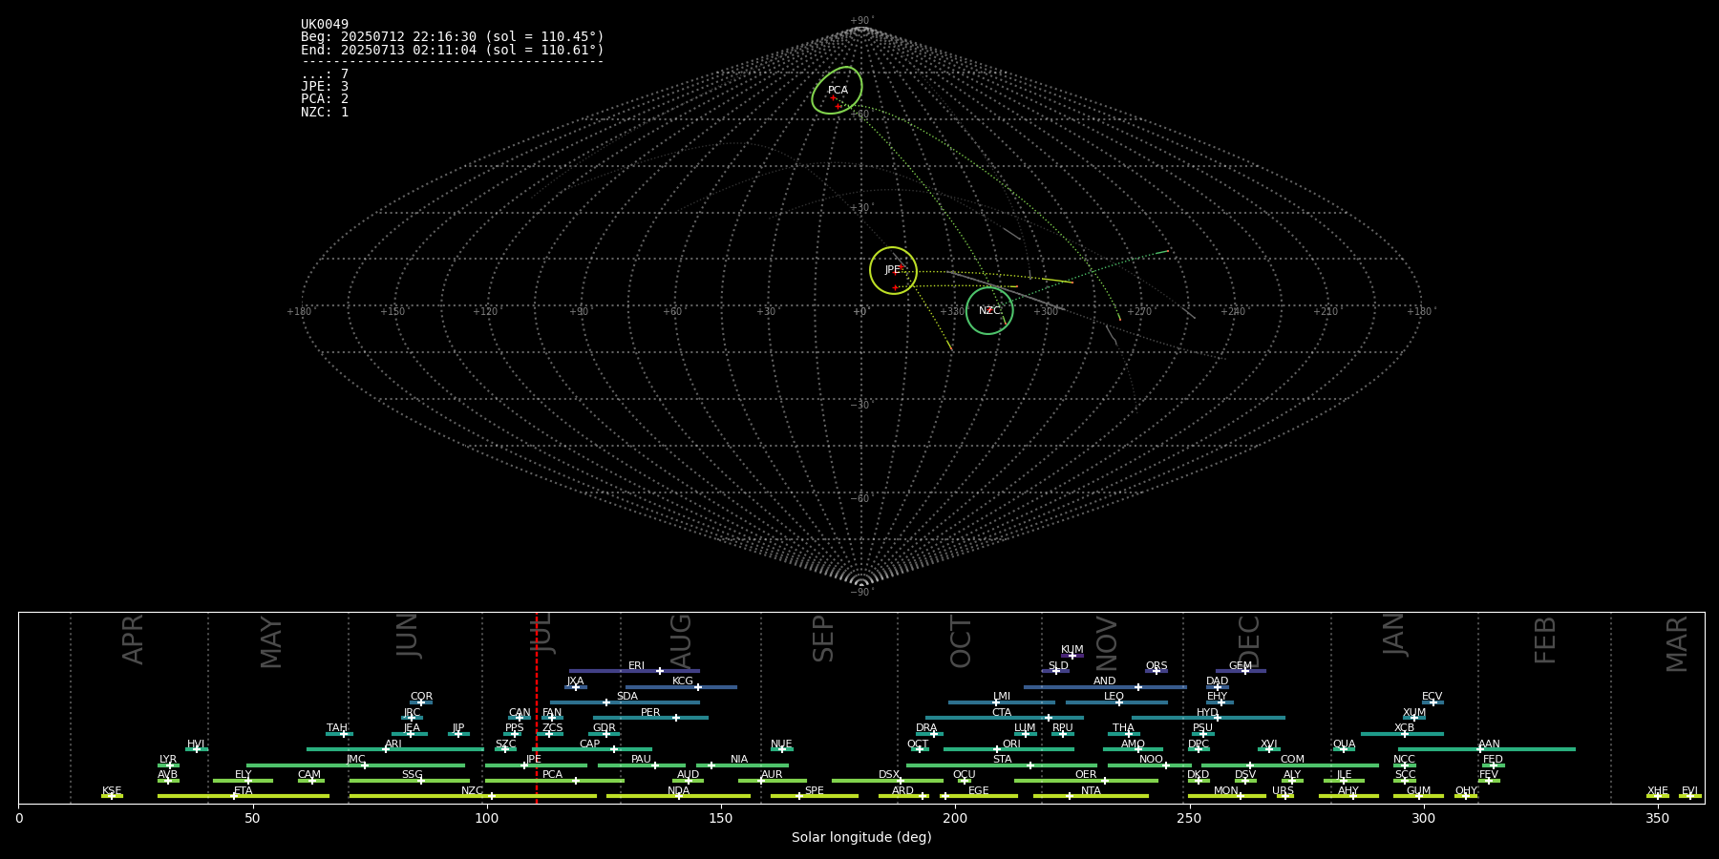Screen dimensions: 1719x859
Task: Click the LMI shower label
Action: [x=1002, y=696]
